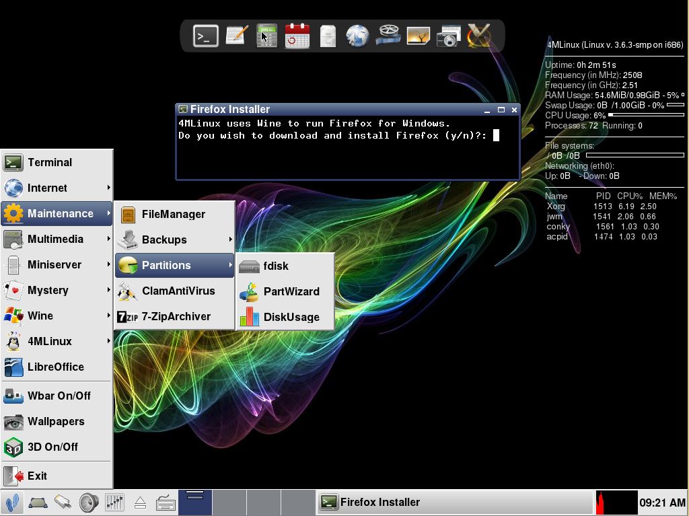
Task: Click the eject icon in the taskbar
Action: 140,503
